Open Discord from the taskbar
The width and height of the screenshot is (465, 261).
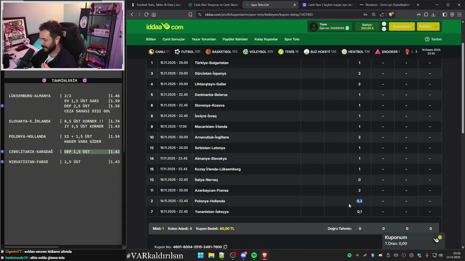coord(243,255)
